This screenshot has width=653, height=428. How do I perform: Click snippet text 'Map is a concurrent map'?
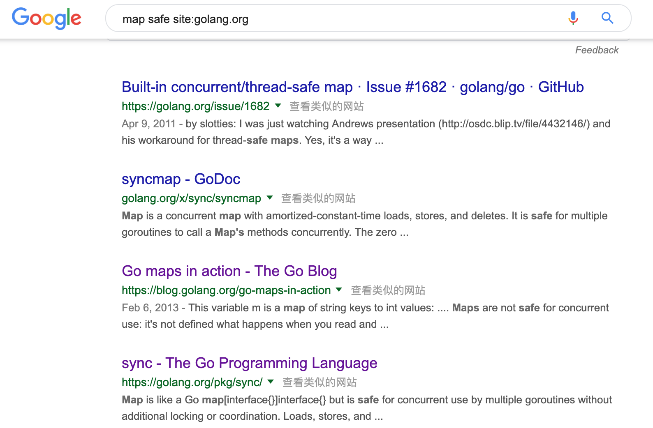181,216
